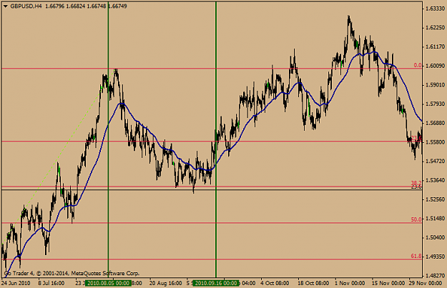Click the 8 Jul 16:00 time axis label
Viewport: 447px width, 288px height.
coord(51,283)
